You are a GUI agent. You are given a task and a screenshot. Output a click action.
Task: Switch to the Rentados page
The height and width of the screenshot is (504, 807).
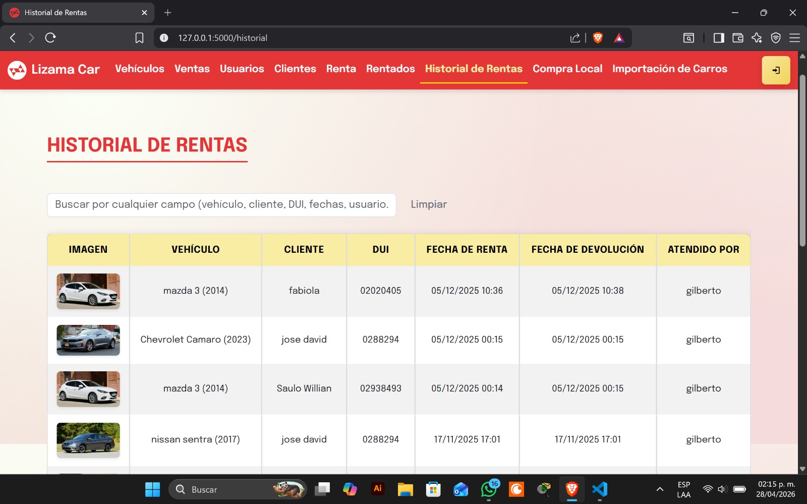[x=390, y=69]
